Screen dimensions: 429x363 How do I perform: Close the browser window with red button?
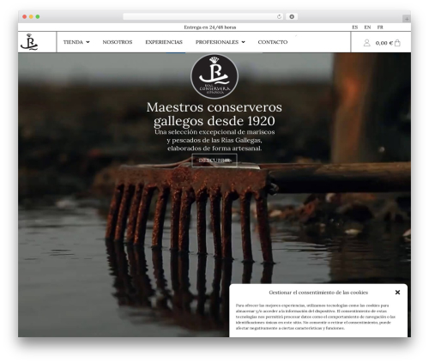25,16
